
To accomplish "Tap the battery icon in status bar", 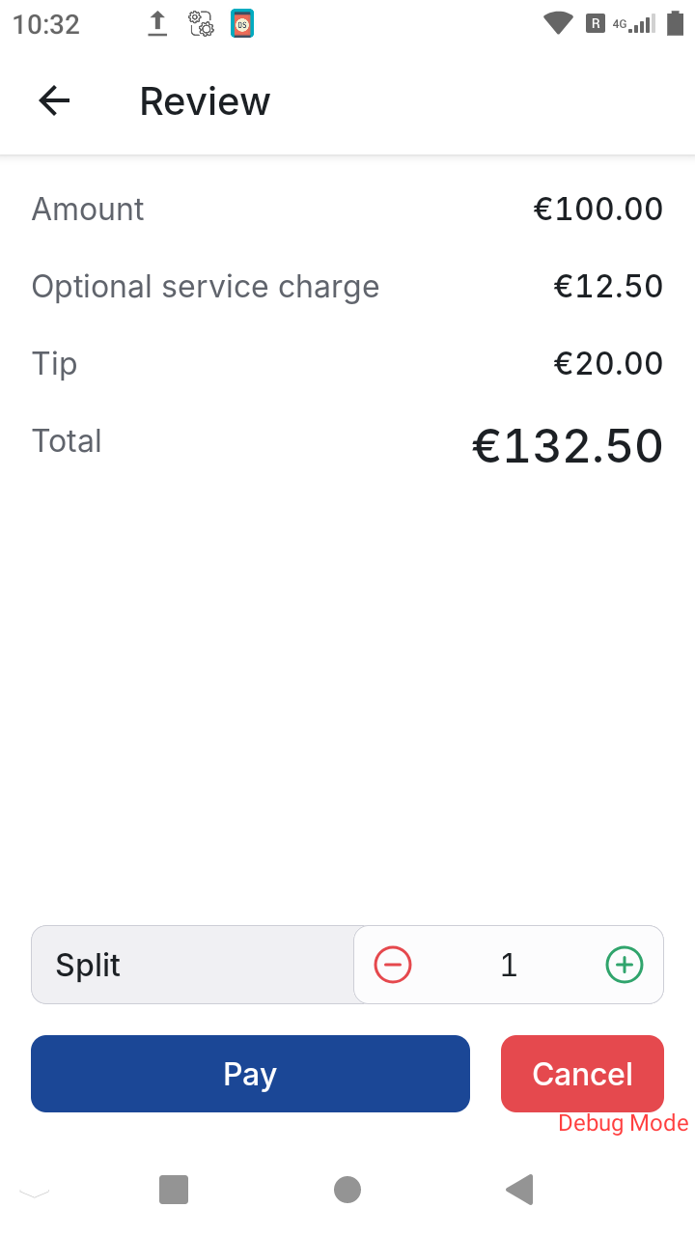I will point(675,24).
